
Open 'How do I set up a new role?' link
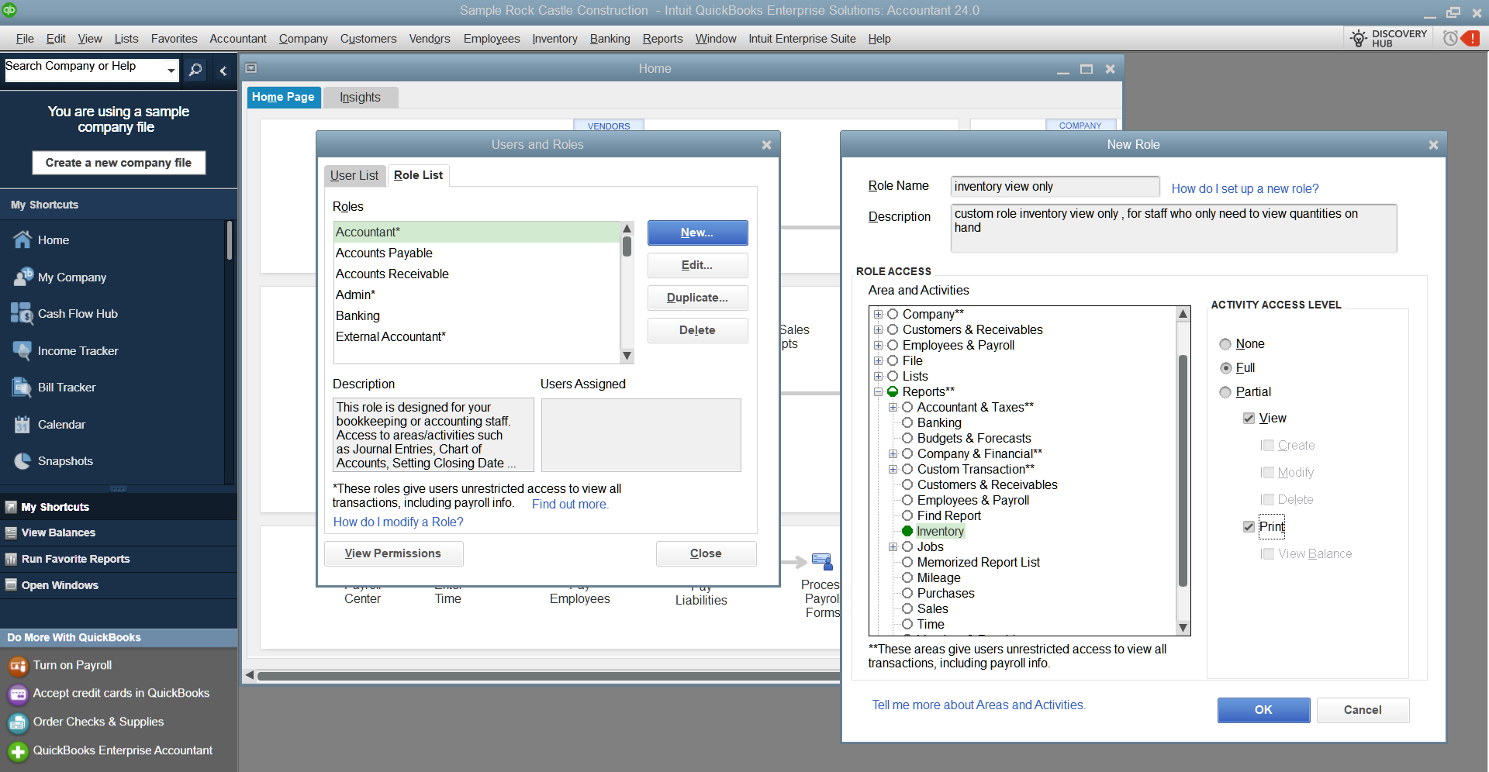(x=1245, y=189)
